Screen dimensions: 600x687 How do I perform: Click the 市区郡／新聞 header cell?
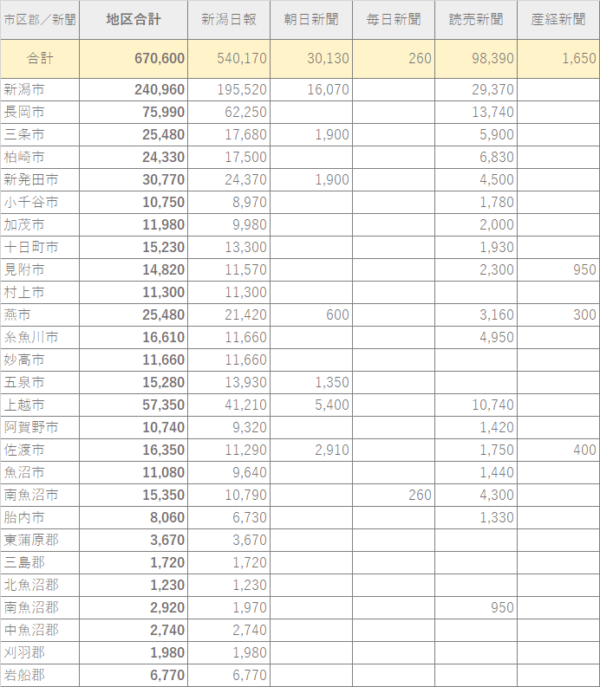pyautogui.click(x=40, y=20)
